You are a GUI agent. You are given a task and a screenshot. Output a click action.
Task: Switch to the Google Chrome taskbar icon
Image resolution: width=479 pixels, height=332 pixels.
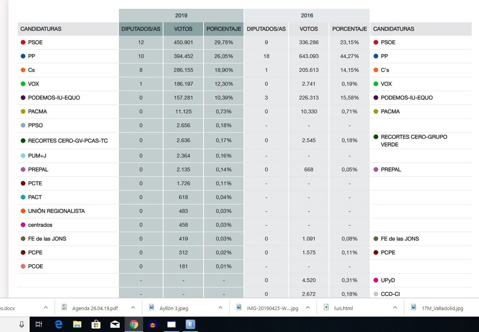point(134,324)
